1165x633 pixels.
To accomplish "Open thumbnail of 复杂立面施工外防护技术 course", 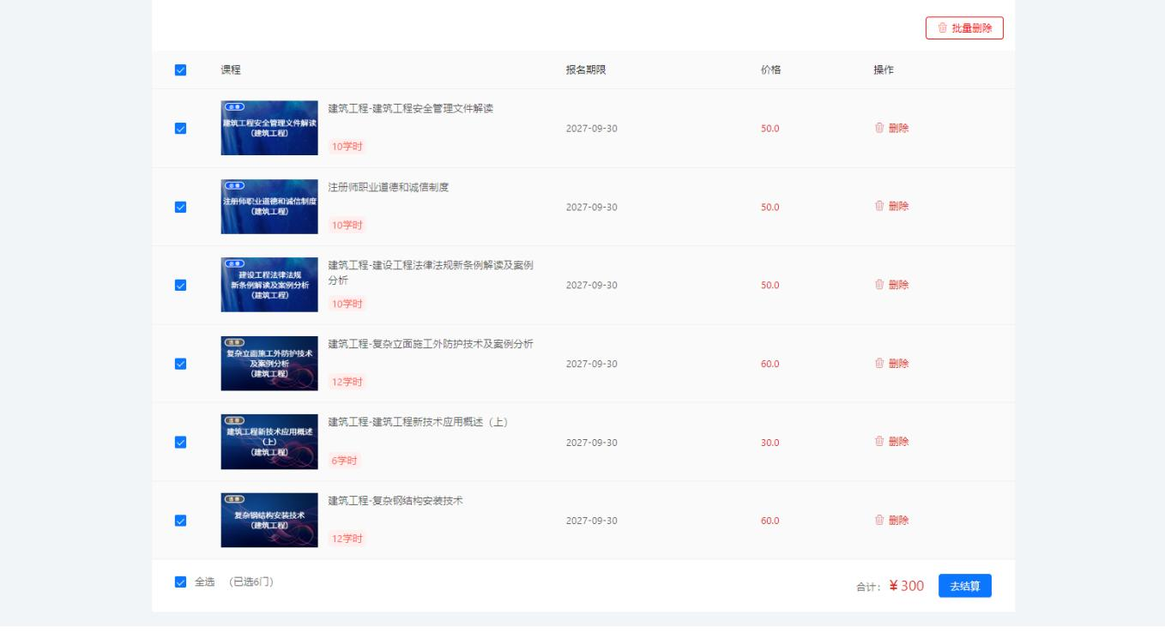I will pos(269,364).
